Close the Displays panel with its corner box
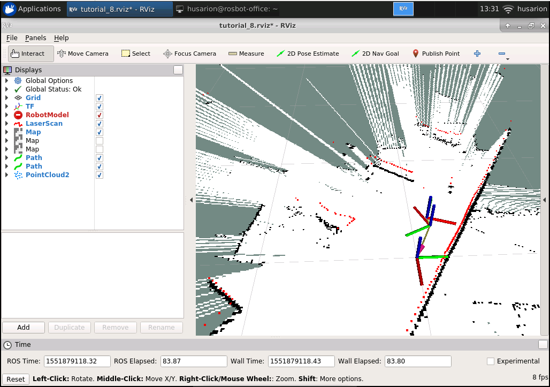550x387 pixels. (x=178, y=70)
